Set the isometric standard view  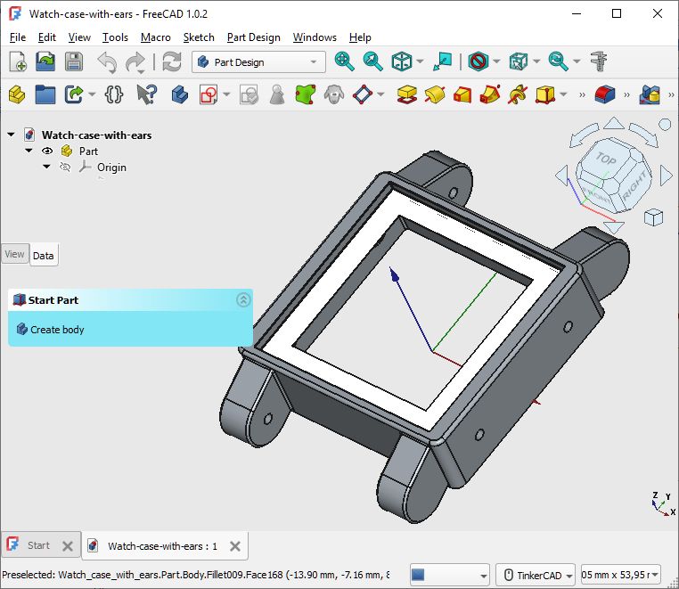click(x=401, y=61)
